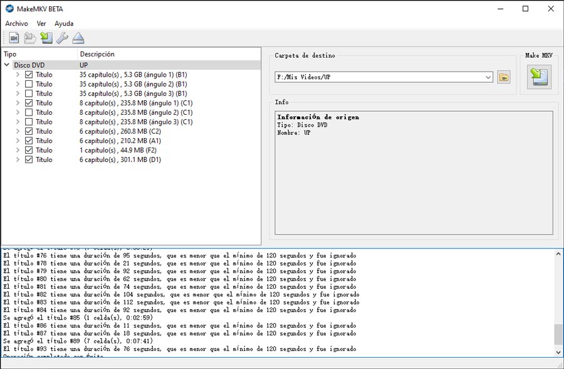Check title 235.8 MB (ángulo 3) (C1)
This screenshot has width=564, height=369.
click(29, 122)
